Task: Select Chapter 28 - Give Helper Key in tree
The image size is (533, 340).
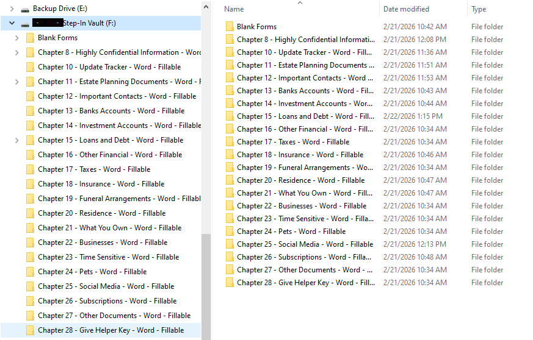Action: [111, 330]
